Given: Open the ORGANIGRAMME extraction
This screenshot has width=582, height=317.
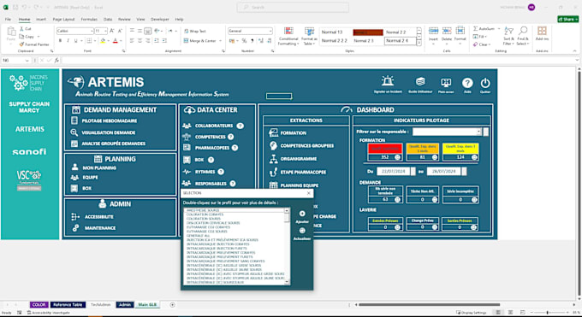Looking at the screenshot, I should point(299,159).
